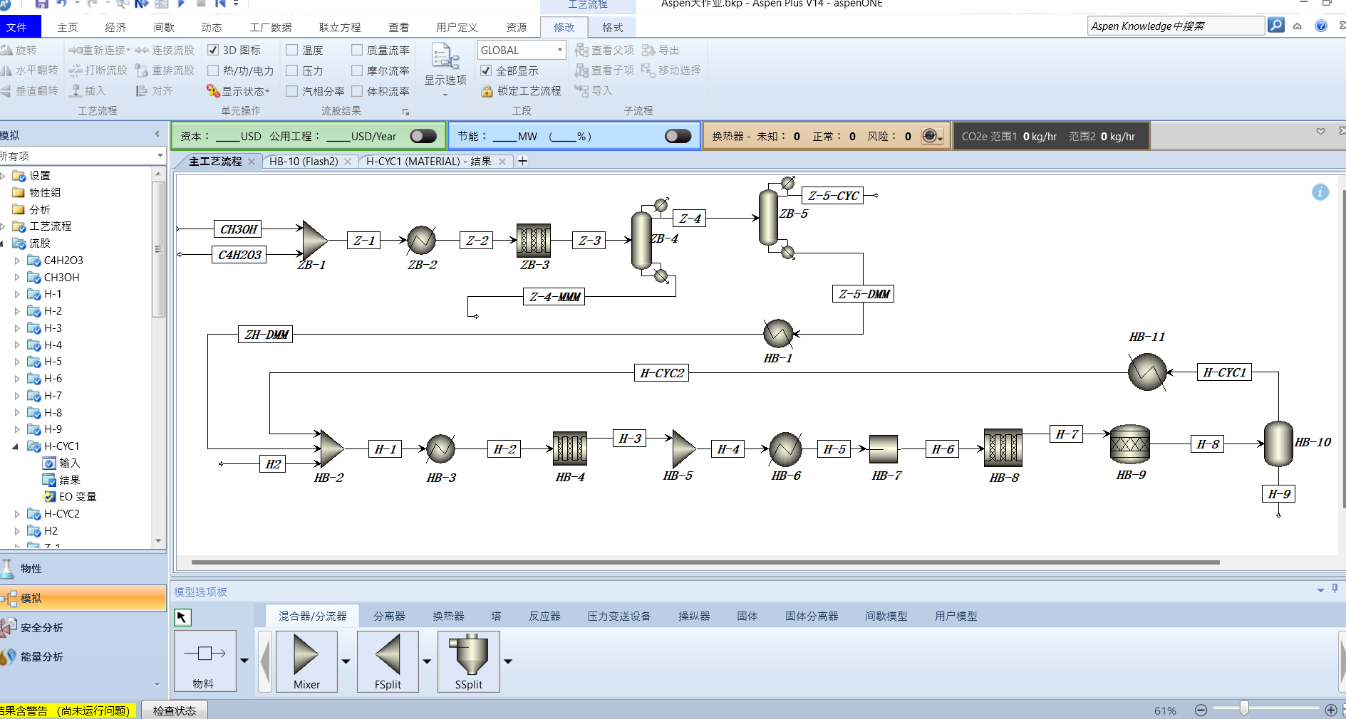Select the HB-11 heat exchanger block
1346x719 pixels.
[x=1147, y=372]
